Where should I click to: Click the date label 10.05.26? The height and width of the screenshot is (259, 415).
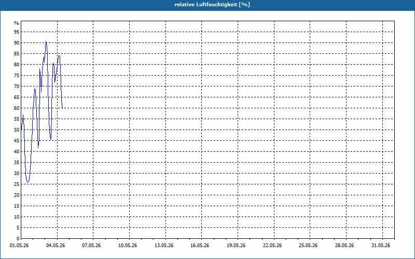[128, 246]
